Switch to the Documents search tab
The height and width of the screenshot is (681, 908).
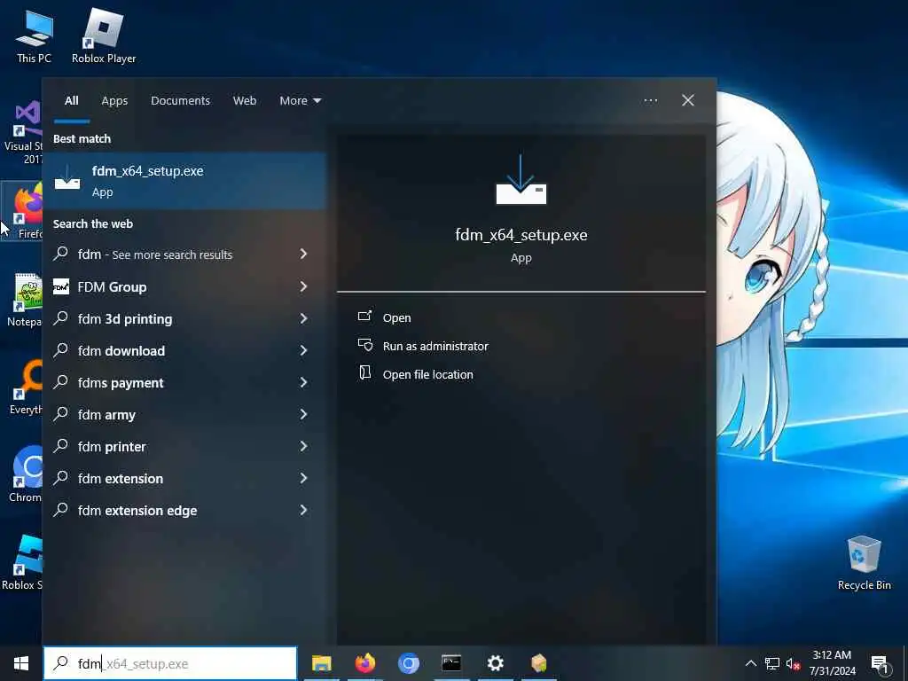pos(180,101)
